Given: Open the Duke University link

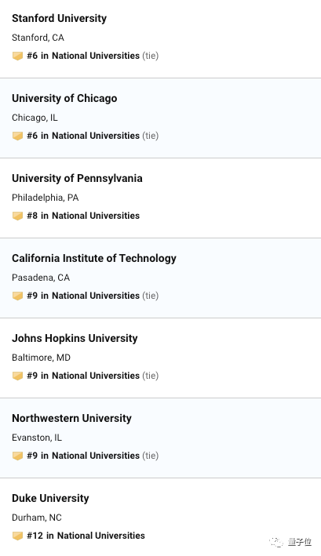Looking at the screenshot, I should (50, 498).
